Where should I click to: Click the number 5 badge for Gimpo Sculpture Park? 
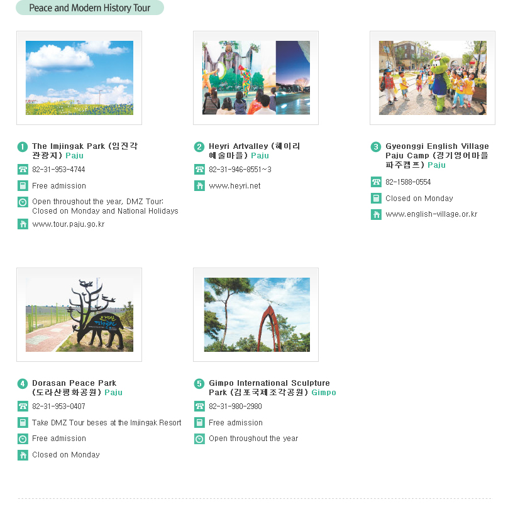tap(199, 384)
